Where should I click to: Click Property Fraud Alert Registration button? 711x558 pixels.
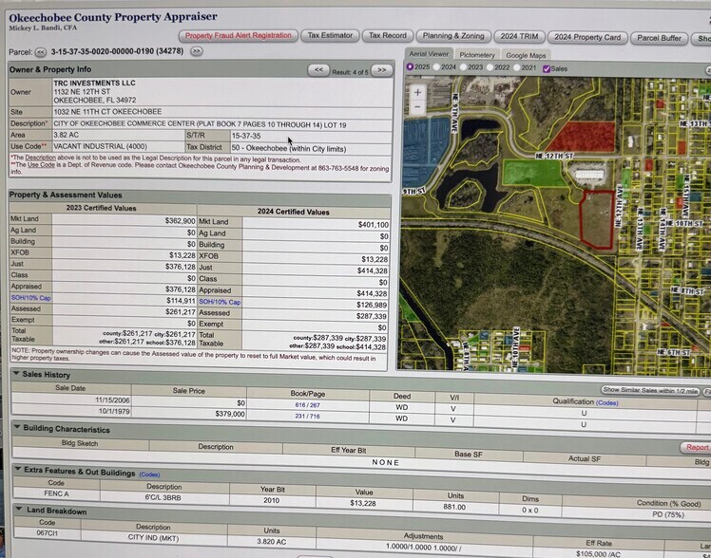tap(238, 35)
